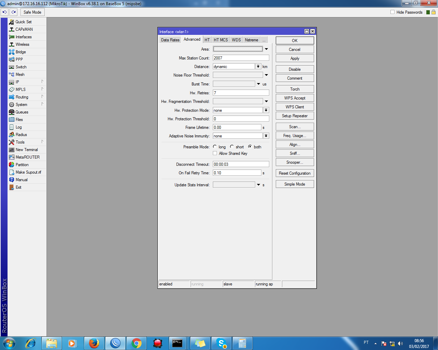Open Quick Set from the sidebar icon
Viewport: 438px width, 350px height.
[x=12, y=22]
